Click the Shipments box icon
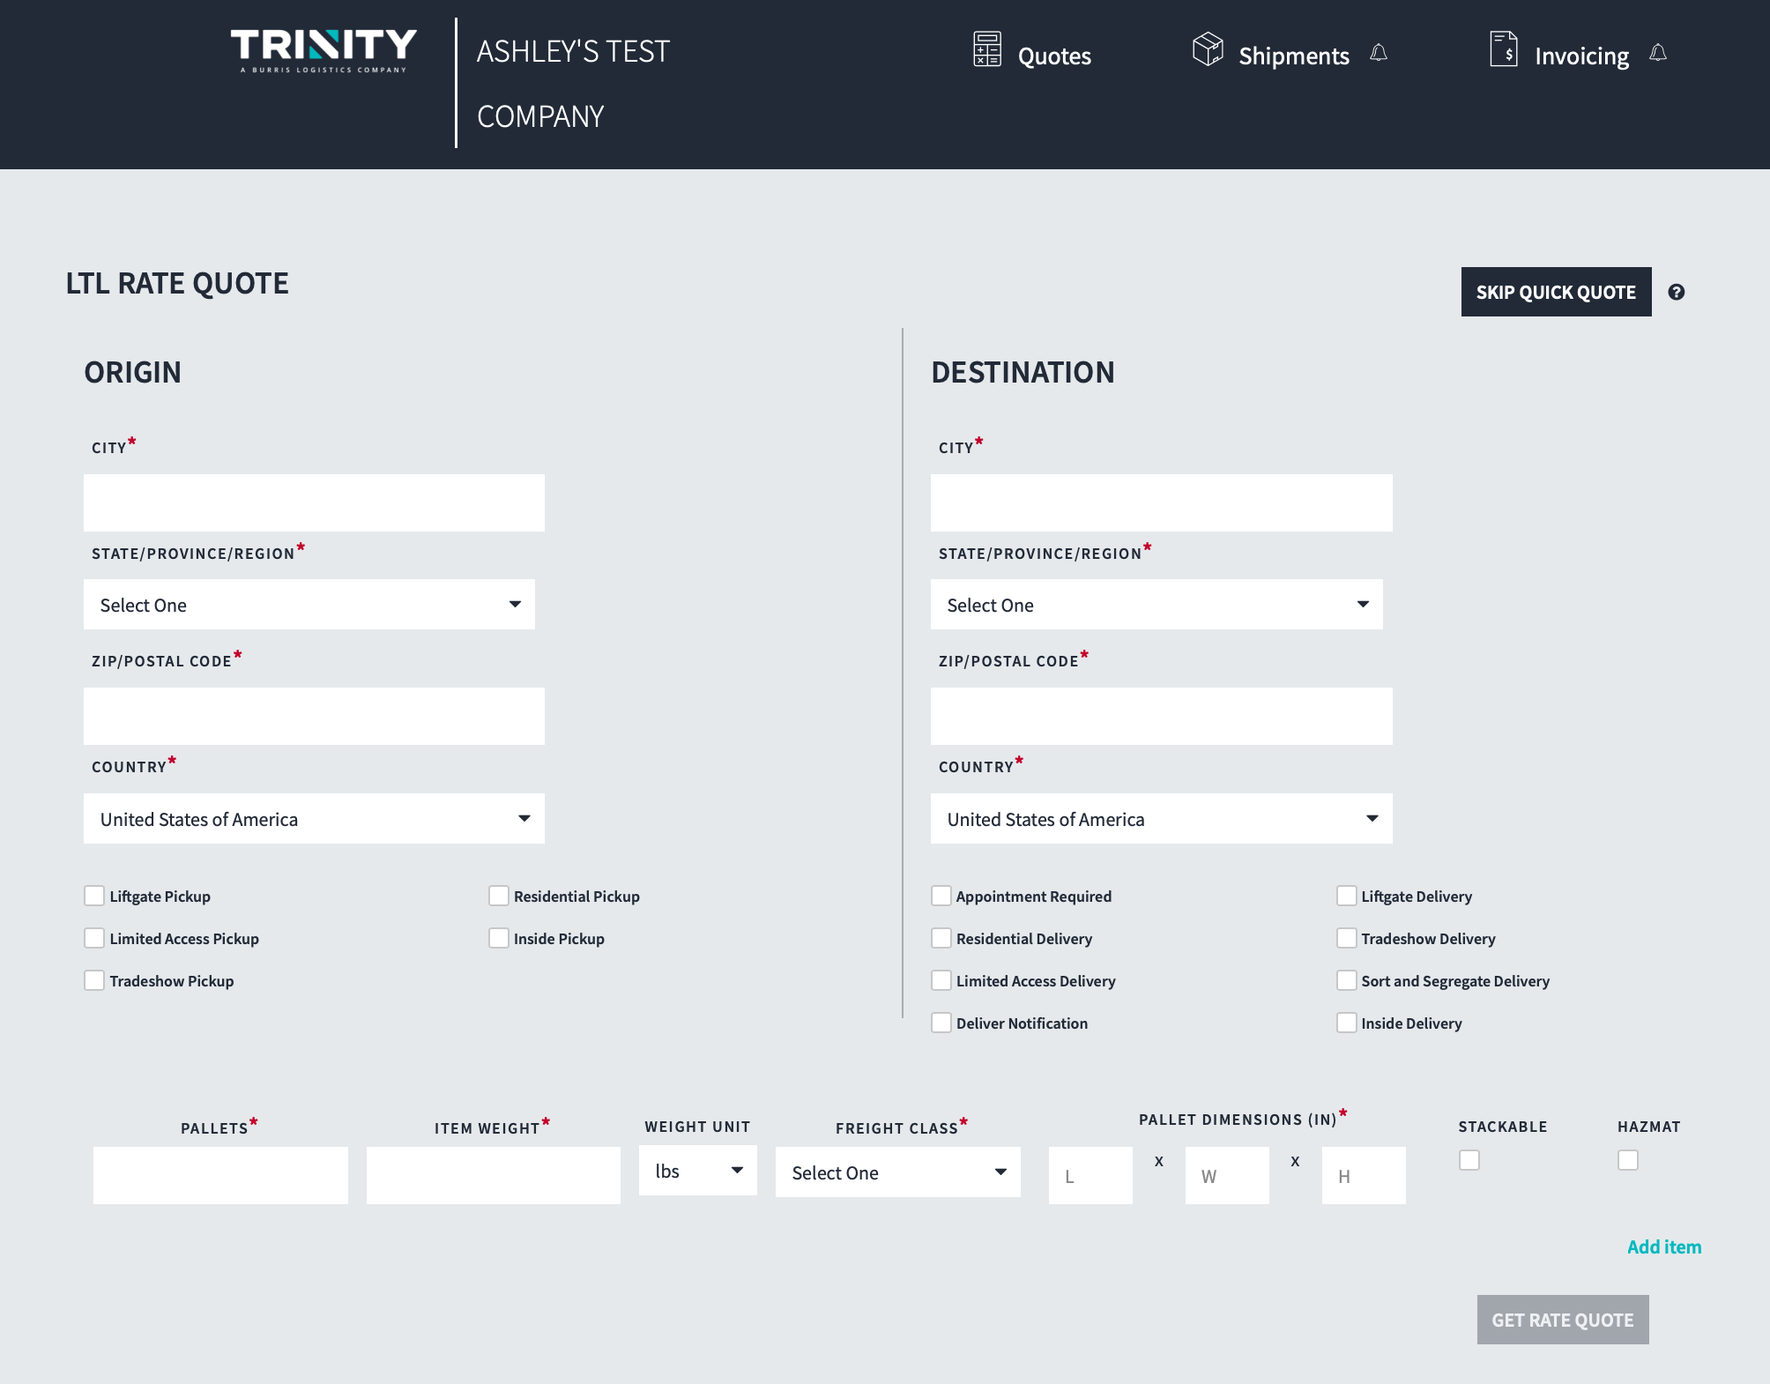The image size is (1770, 1384). click(x=1207, y=49)
